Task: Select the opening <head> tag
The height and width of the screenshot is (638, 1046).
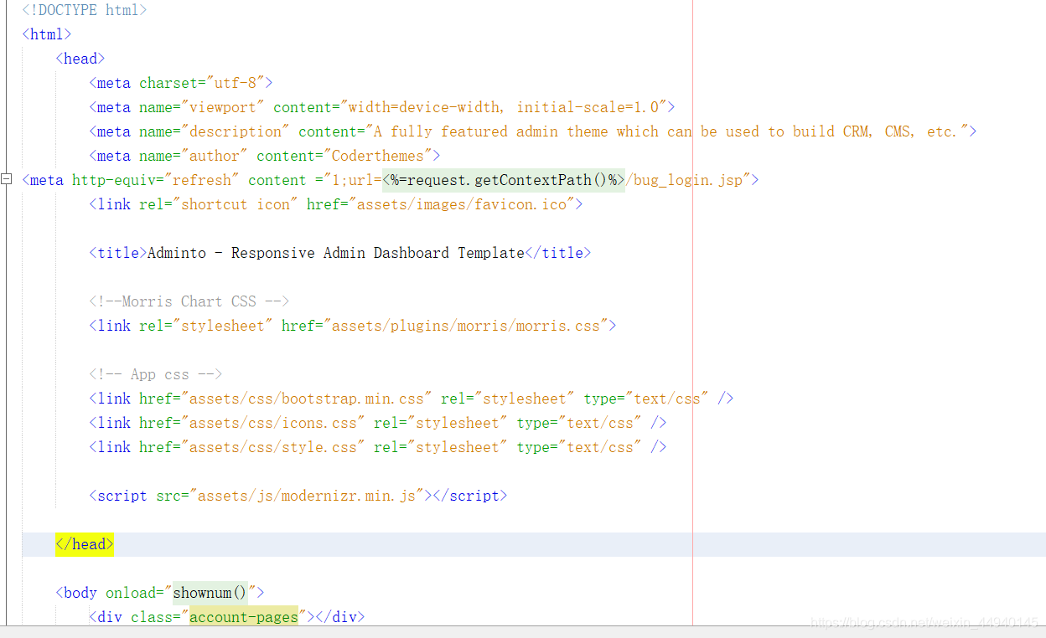Action: pos(80,59)
